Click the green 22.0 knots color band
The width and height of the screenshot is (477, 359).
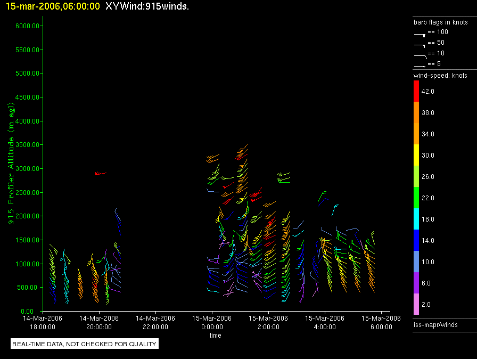coord(416,198)
